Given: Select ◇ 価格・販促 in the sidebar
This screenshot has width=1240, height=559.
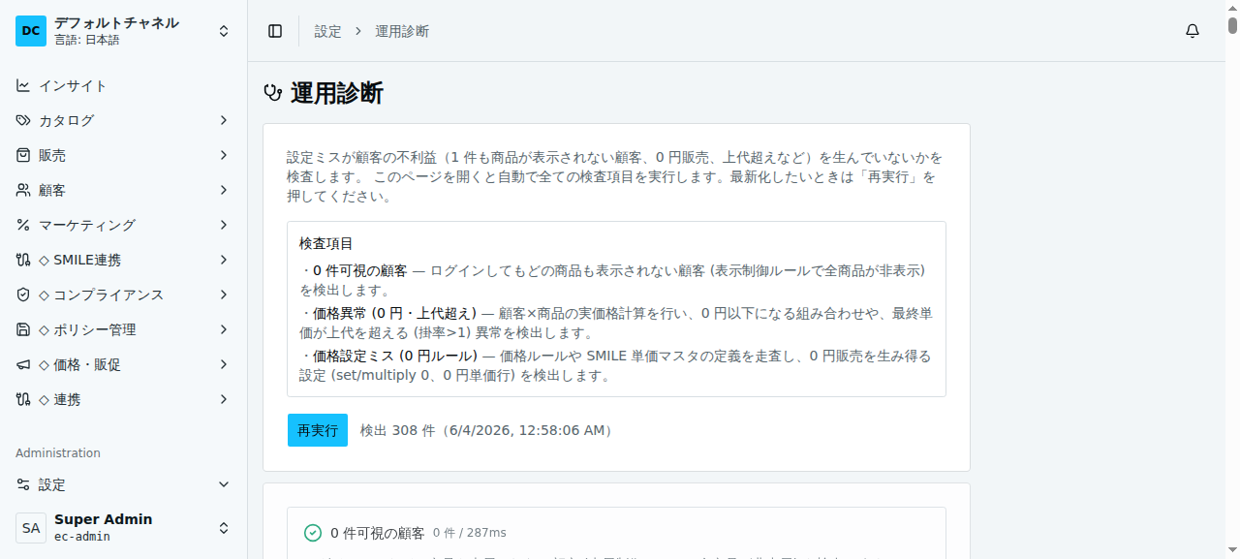Looking at the screenshot, I should click(123, 364).
